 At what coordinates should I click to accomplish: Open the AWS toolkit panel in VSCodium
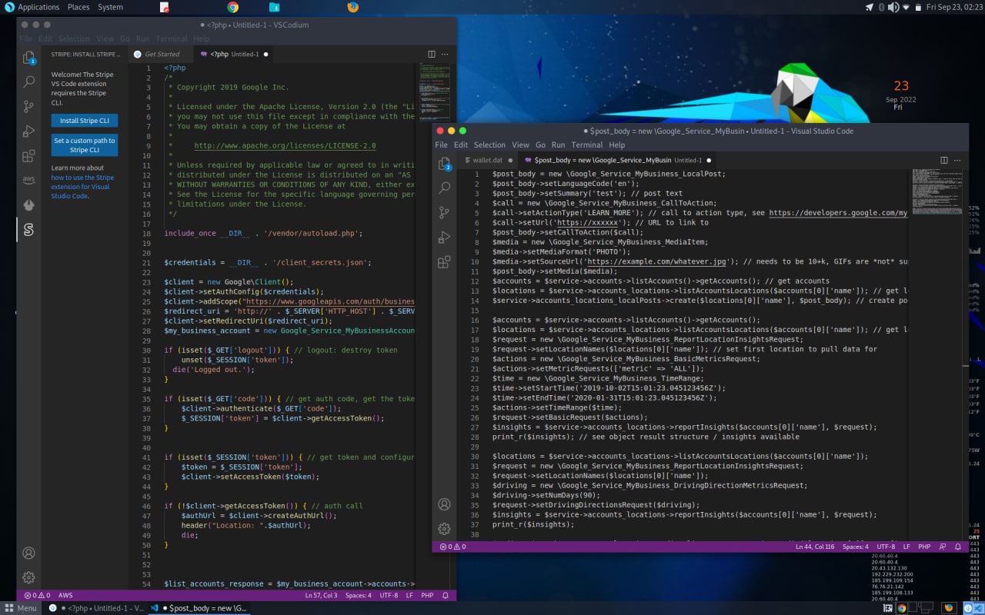click(x=28, y=180)
